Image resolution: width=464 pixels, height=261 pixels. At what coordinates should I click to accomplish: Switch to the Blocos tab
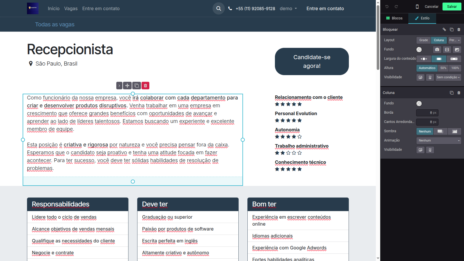[x=394, y=18]
